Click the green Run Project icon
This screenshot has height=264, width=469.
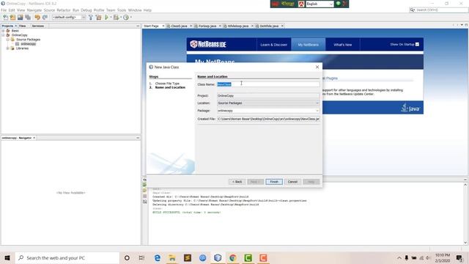tap(106, 18)
